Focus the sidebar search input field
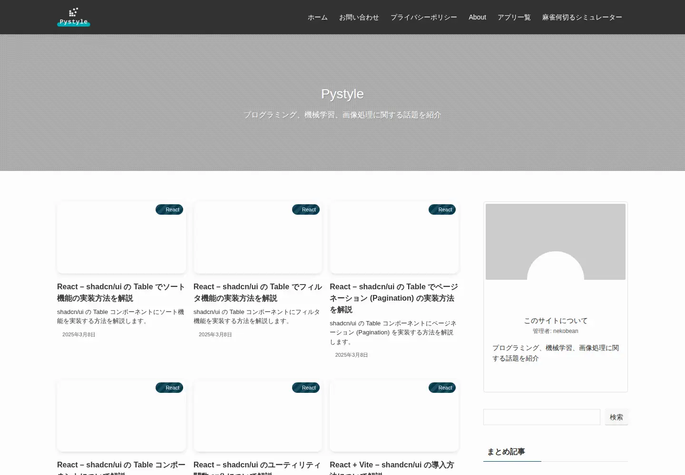The image size is (685, 475). (x=542, y=417)
